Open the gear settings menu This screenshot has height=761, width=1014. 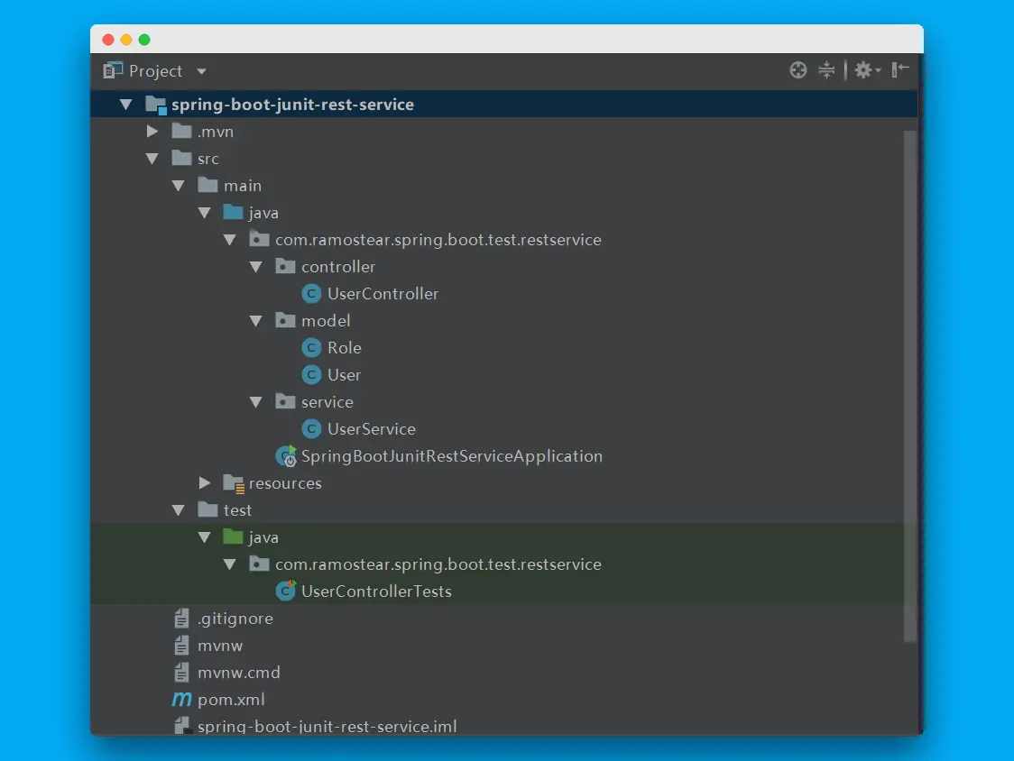coord(867,69)
